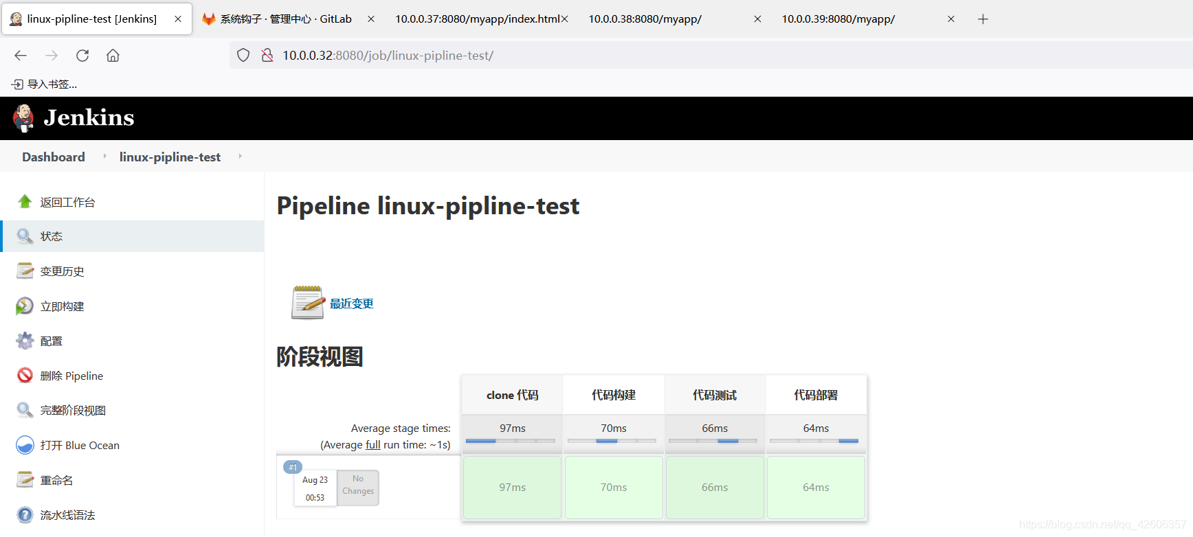This screenshot has height=537, width=1193.
Task: Click the clone 代码 stage cell showing 97ms
Action: tap(513, 487)
